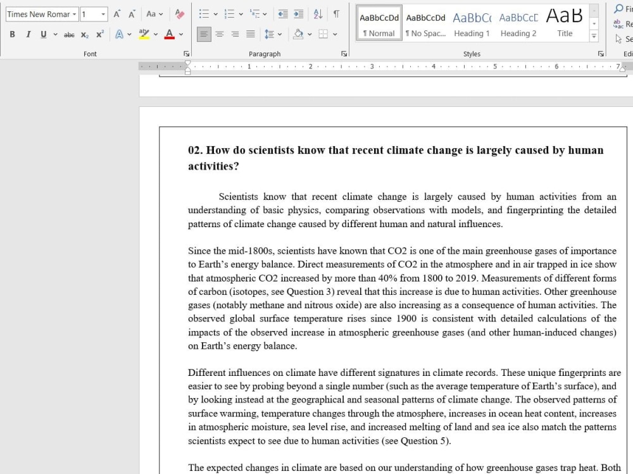Open Find using the magnifier icon
Image resolution: width=633 pixels, height=474 pixels.
coord(618,9)
